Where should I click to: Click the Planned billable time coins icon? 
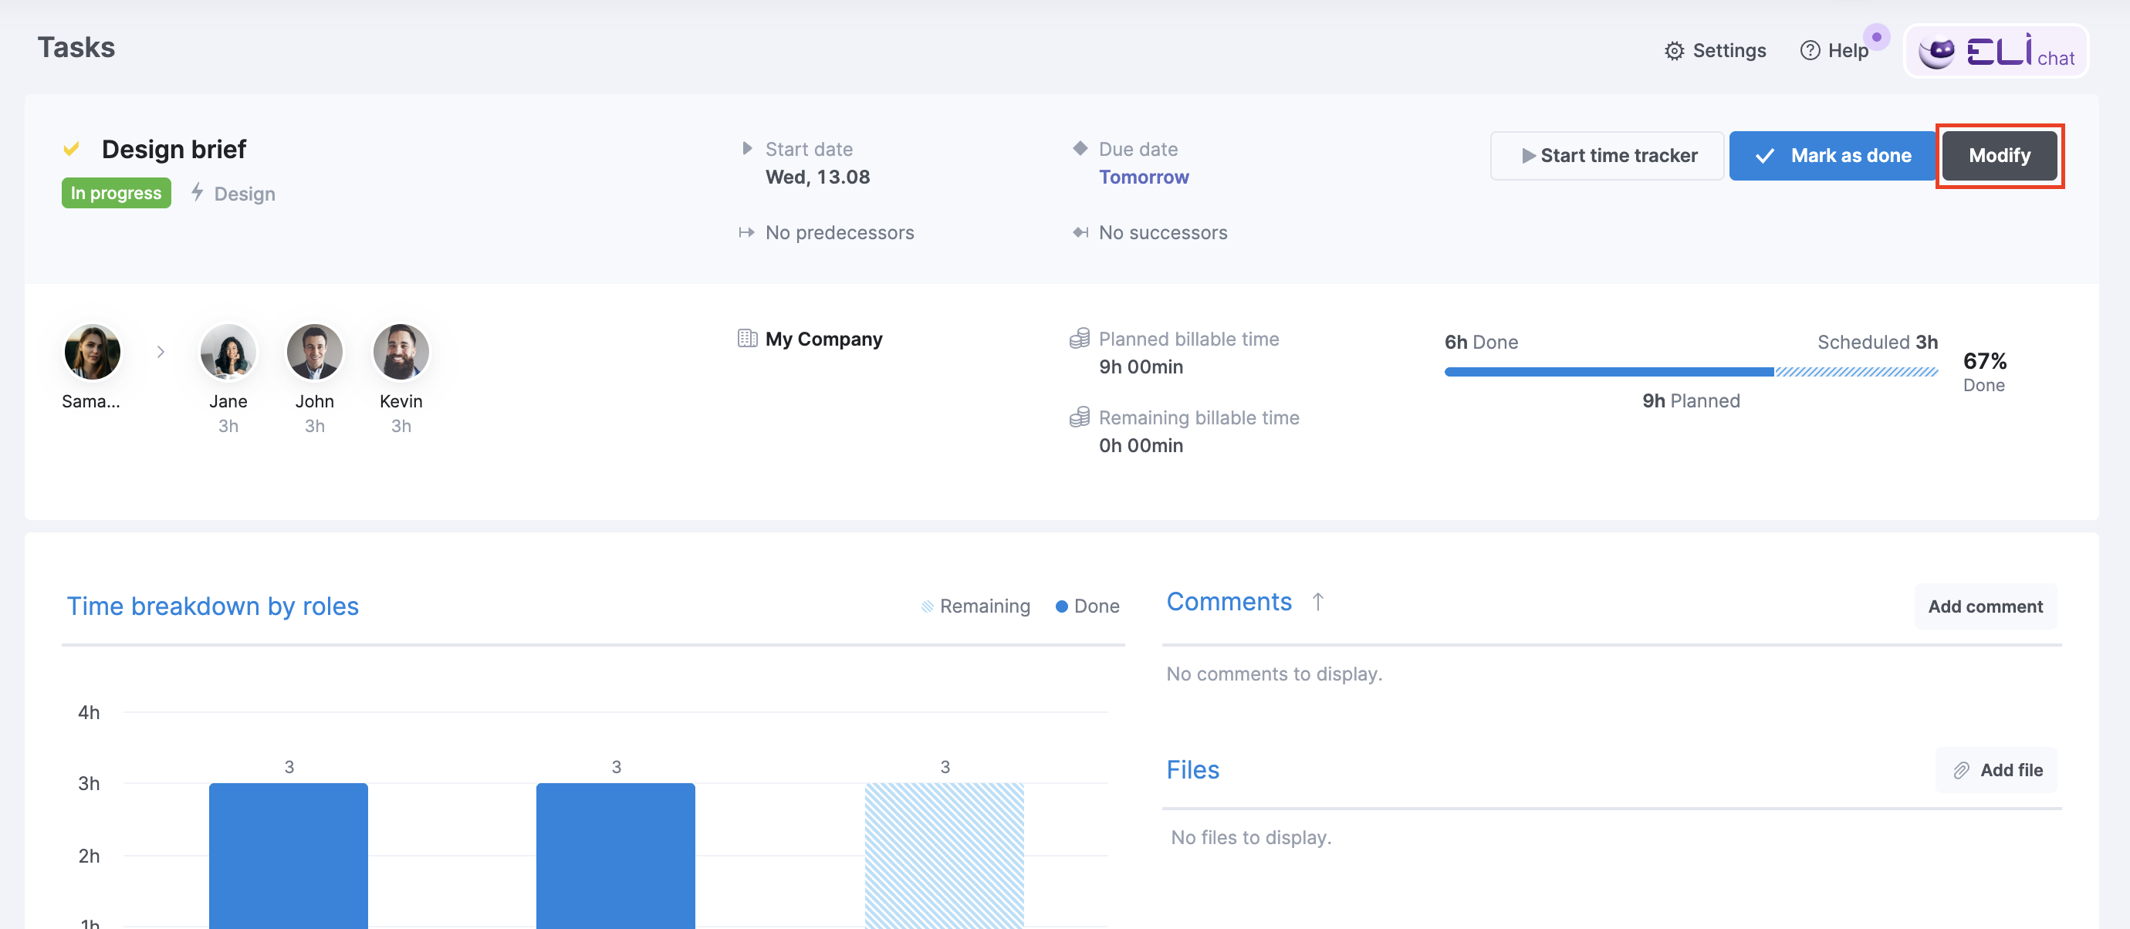pos(1079,339)
